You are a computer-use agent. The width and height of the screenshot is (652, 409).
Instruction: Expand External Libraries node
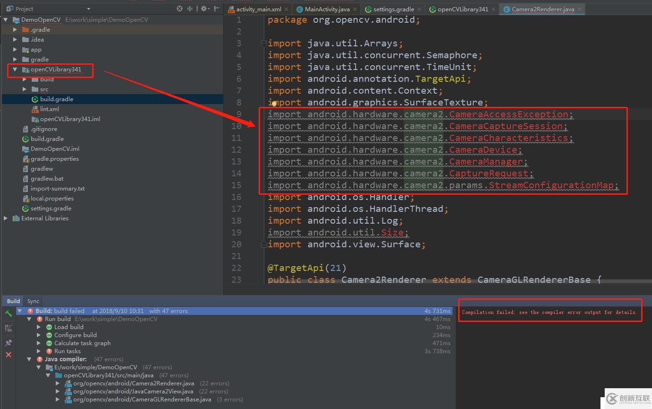pyautogui.click(x=6, y=218)
